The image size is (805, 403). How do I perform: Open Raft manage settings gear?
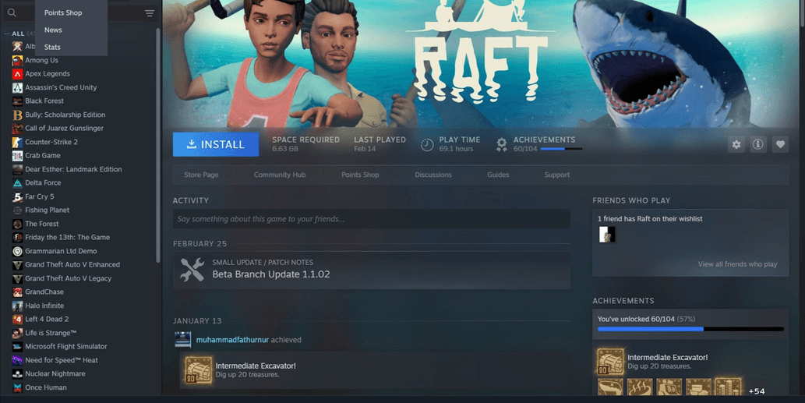point(736,145)
